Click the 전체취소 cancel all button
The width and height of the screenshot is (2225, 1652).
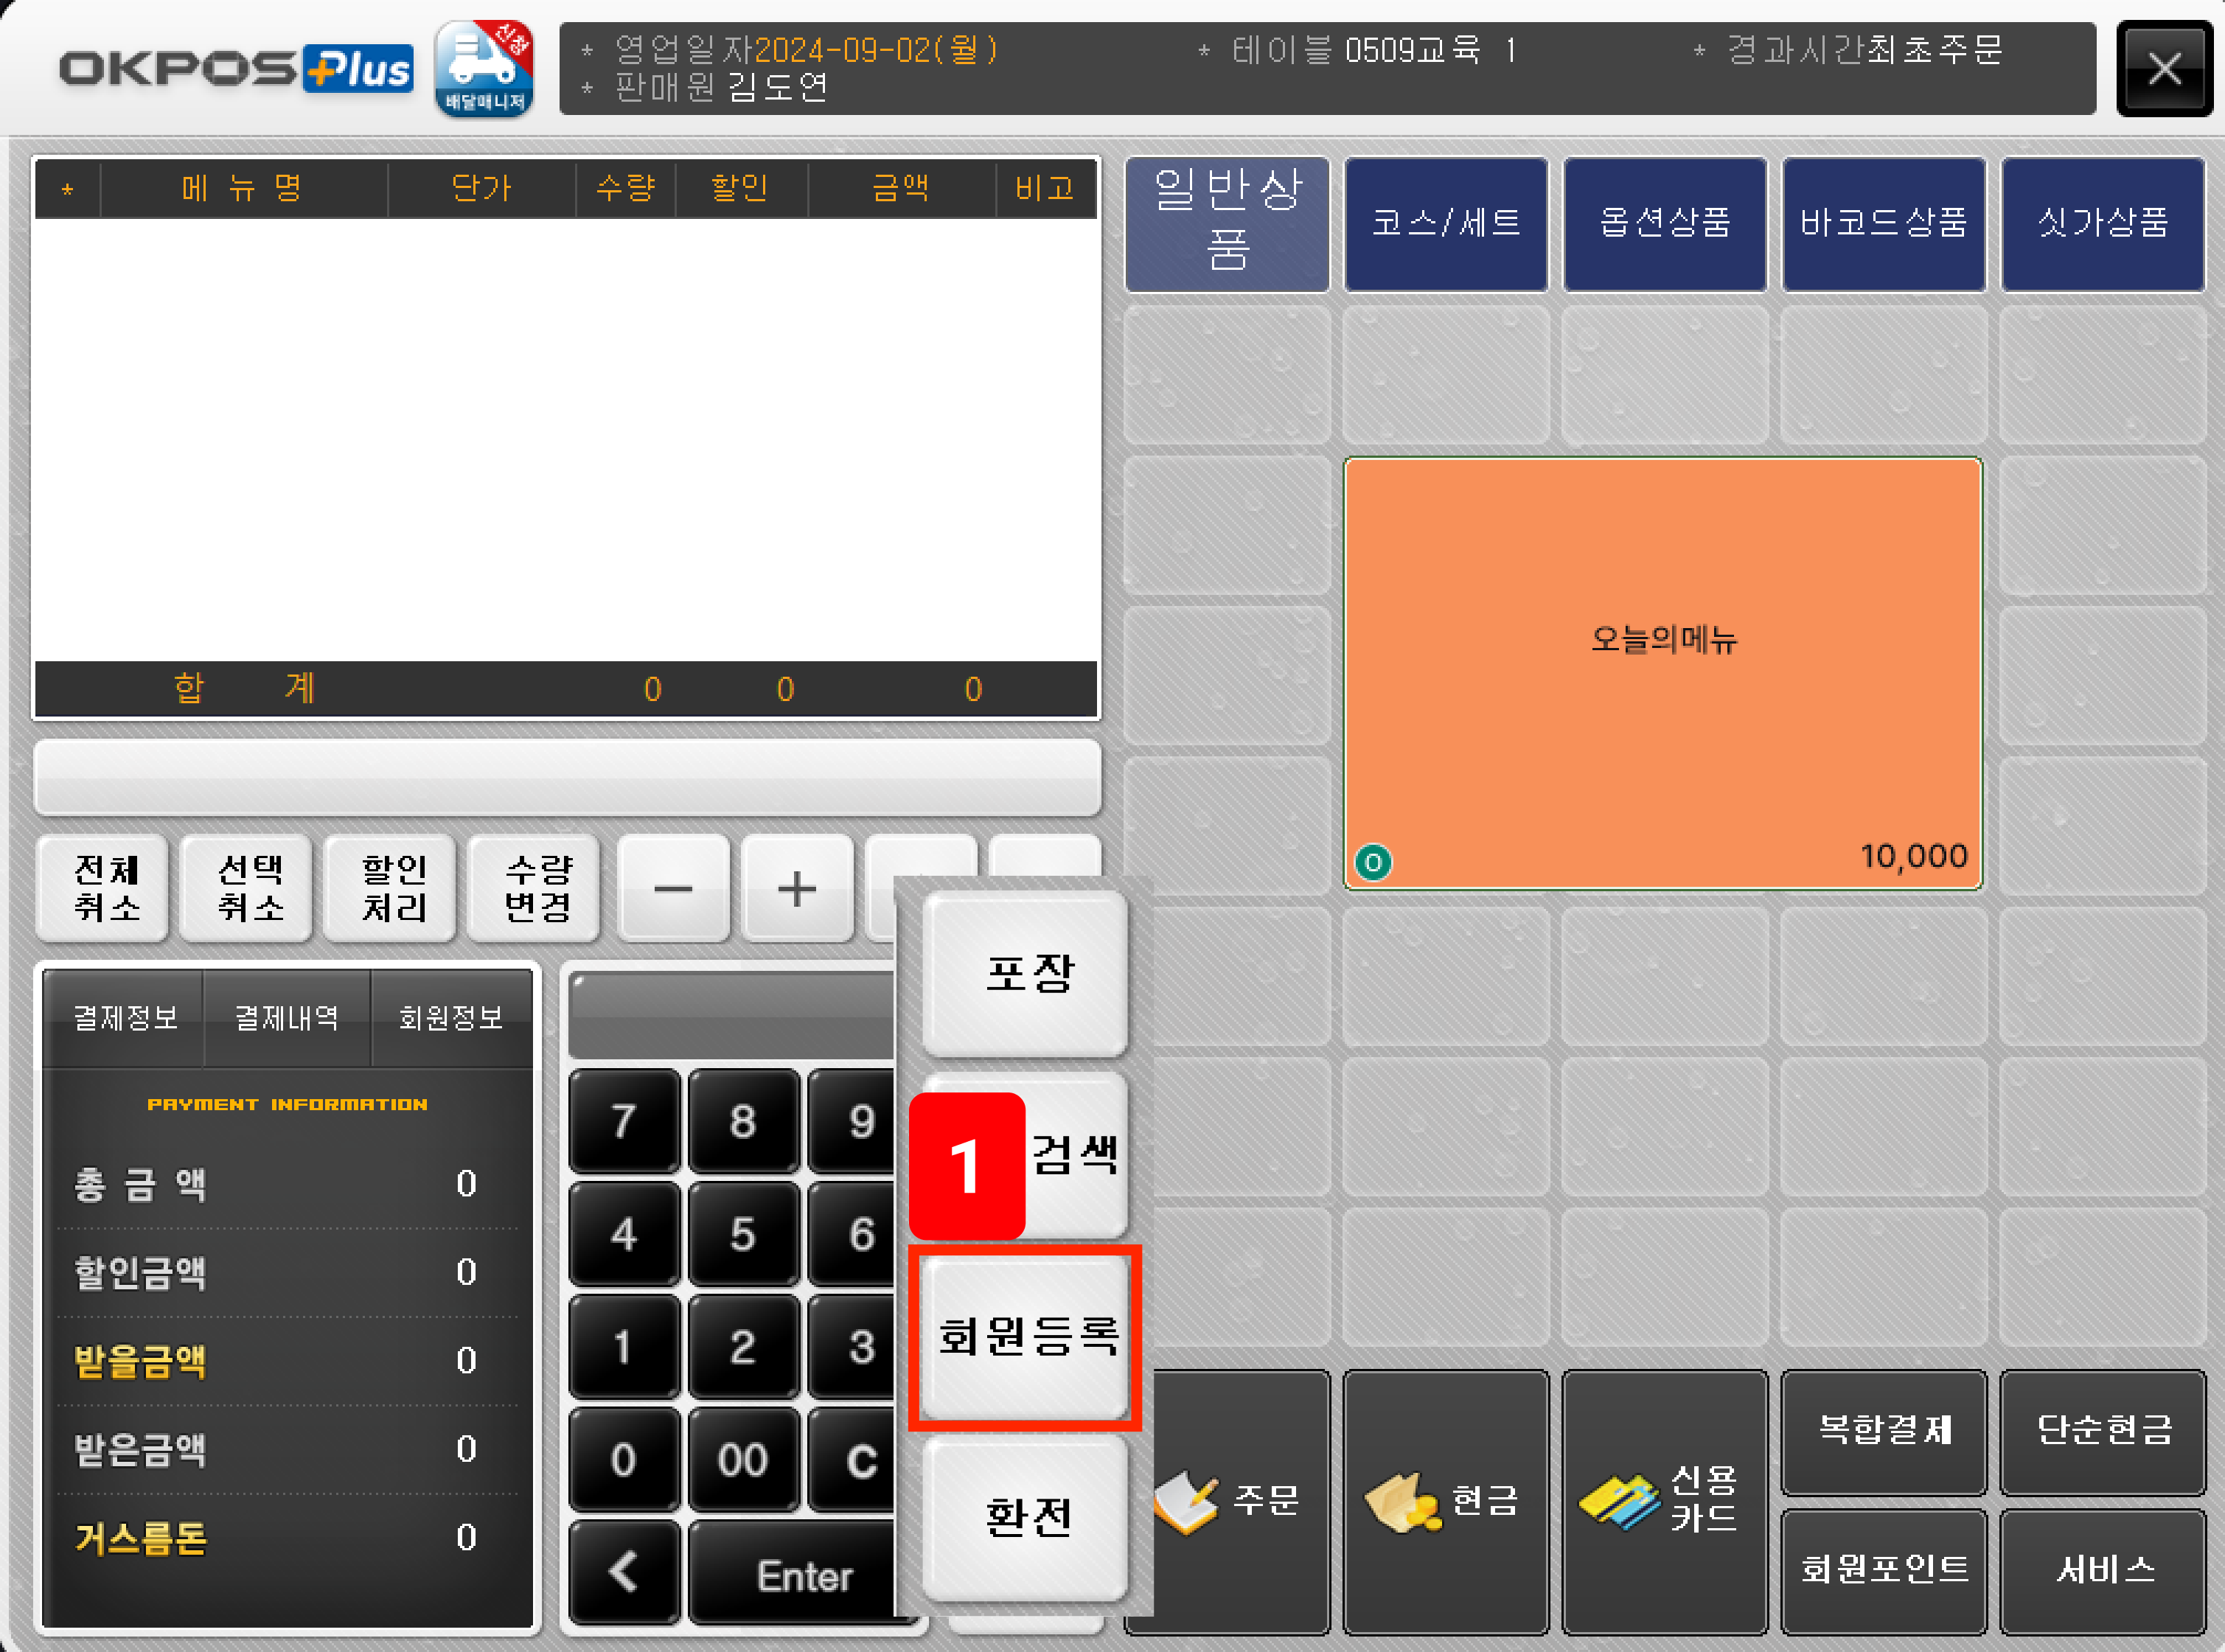105,888
